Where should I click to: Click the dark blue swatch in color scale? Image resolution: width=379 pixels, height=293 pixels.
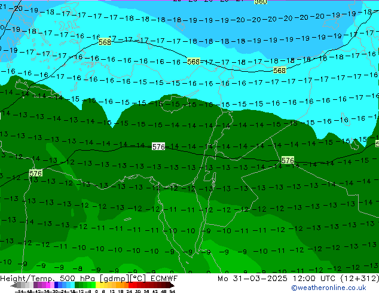56,285
